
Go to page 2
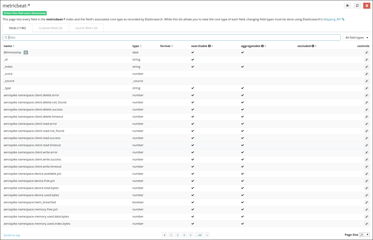(171, 235)
